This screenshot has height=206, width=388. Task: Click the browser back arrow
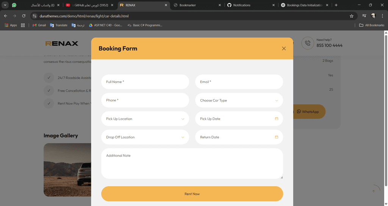(5, 16)
